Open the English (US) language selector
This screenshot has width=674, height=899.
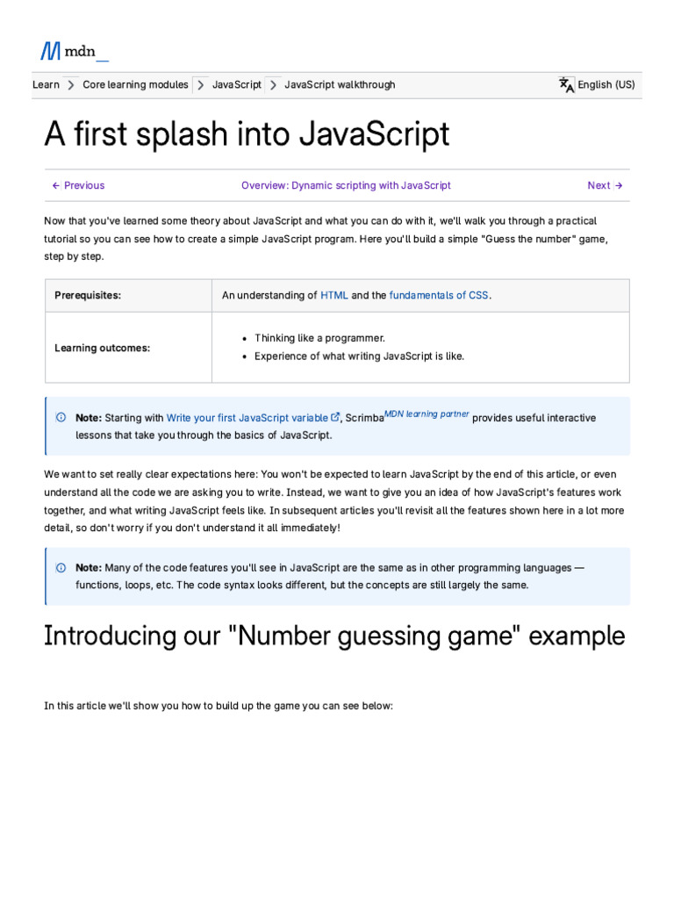tap(606, 84)
